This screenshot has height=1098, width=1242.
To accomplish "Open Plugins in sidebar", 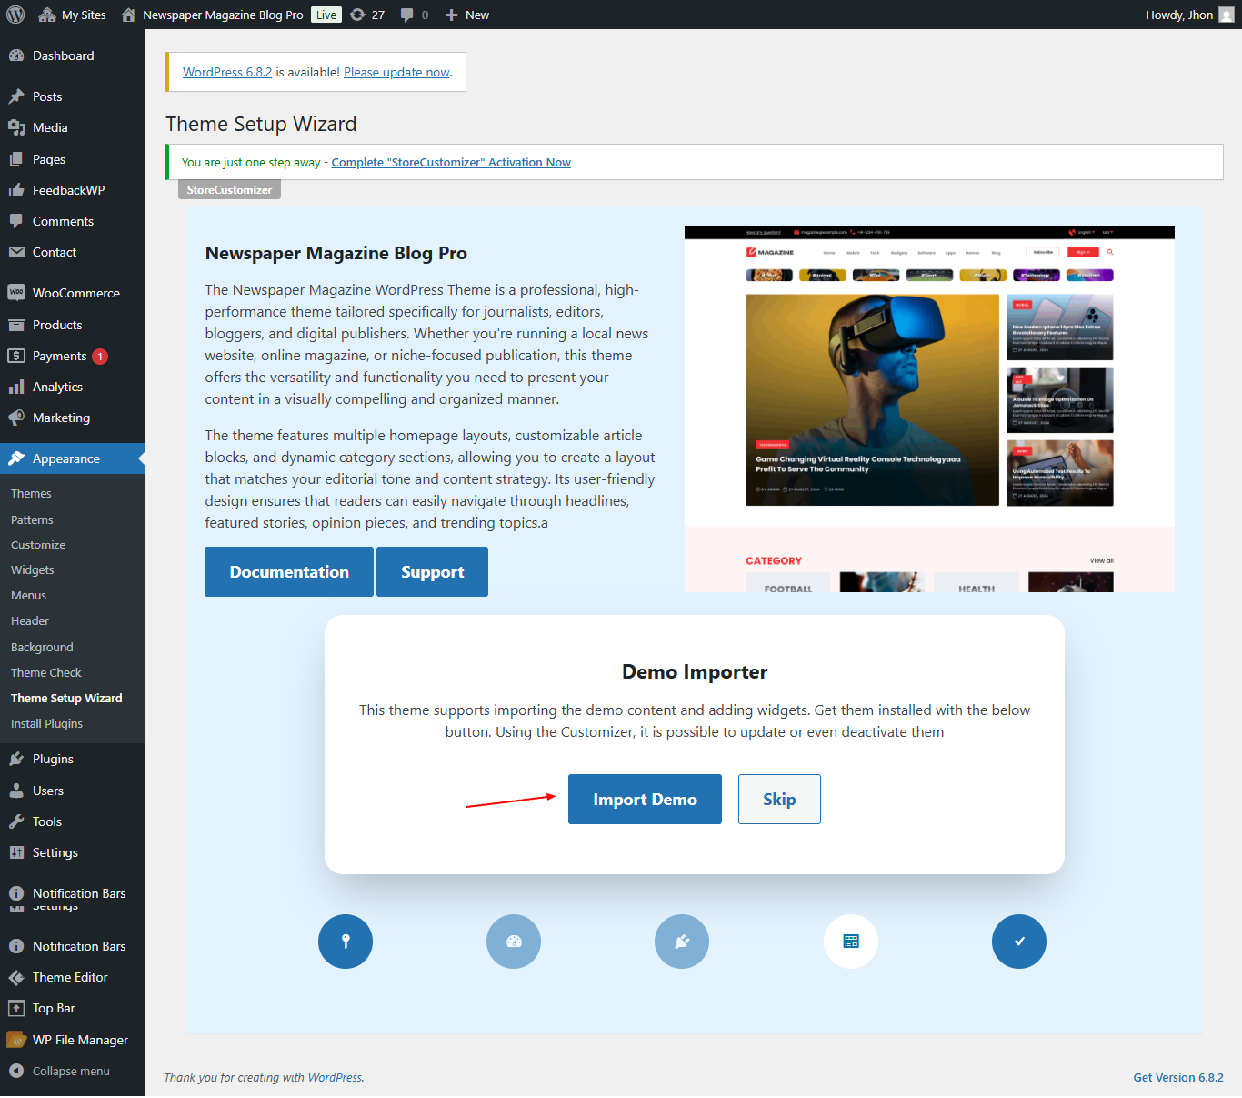I will point(73,759).
